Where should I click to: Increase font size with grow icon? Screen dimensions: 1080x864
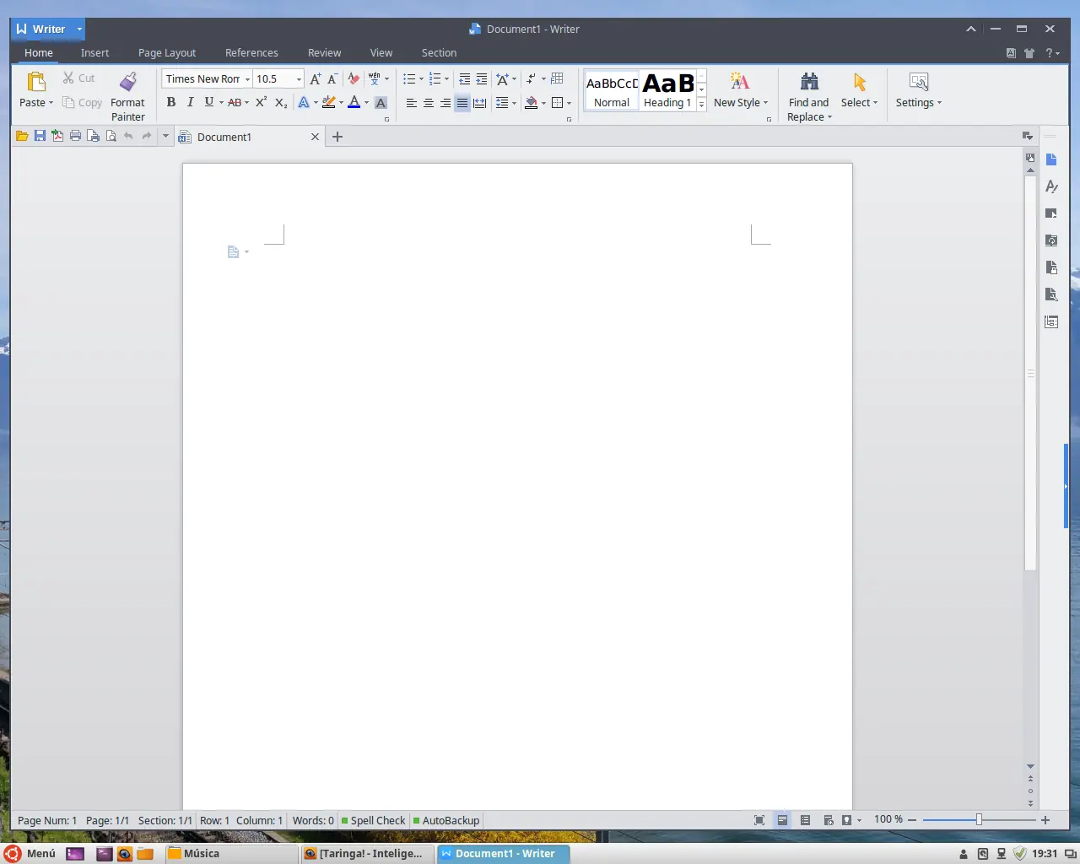315,78
